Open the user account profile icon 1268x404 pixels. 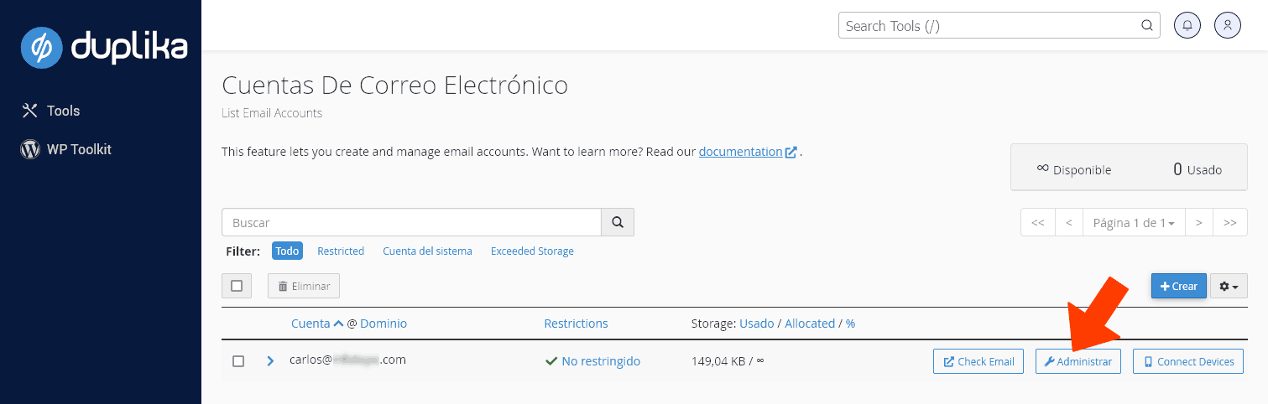point(1227,25)
